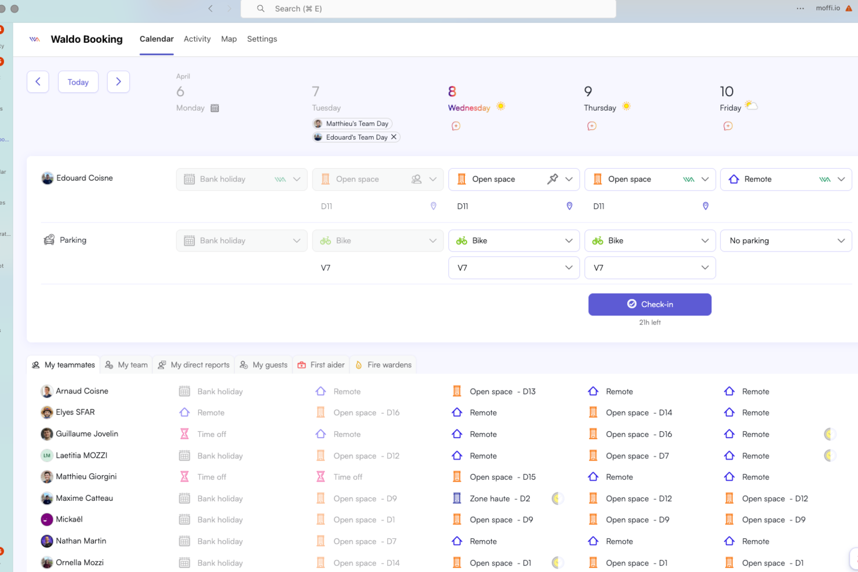Image resolution: width=858 pixels, height=572 pixels.
Task: Click the Today button
Action: click(x=78, y=82)
